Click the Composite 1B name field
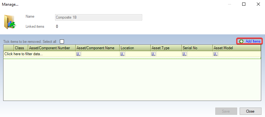This screenshot has width=265, height=117. (98, 17)
